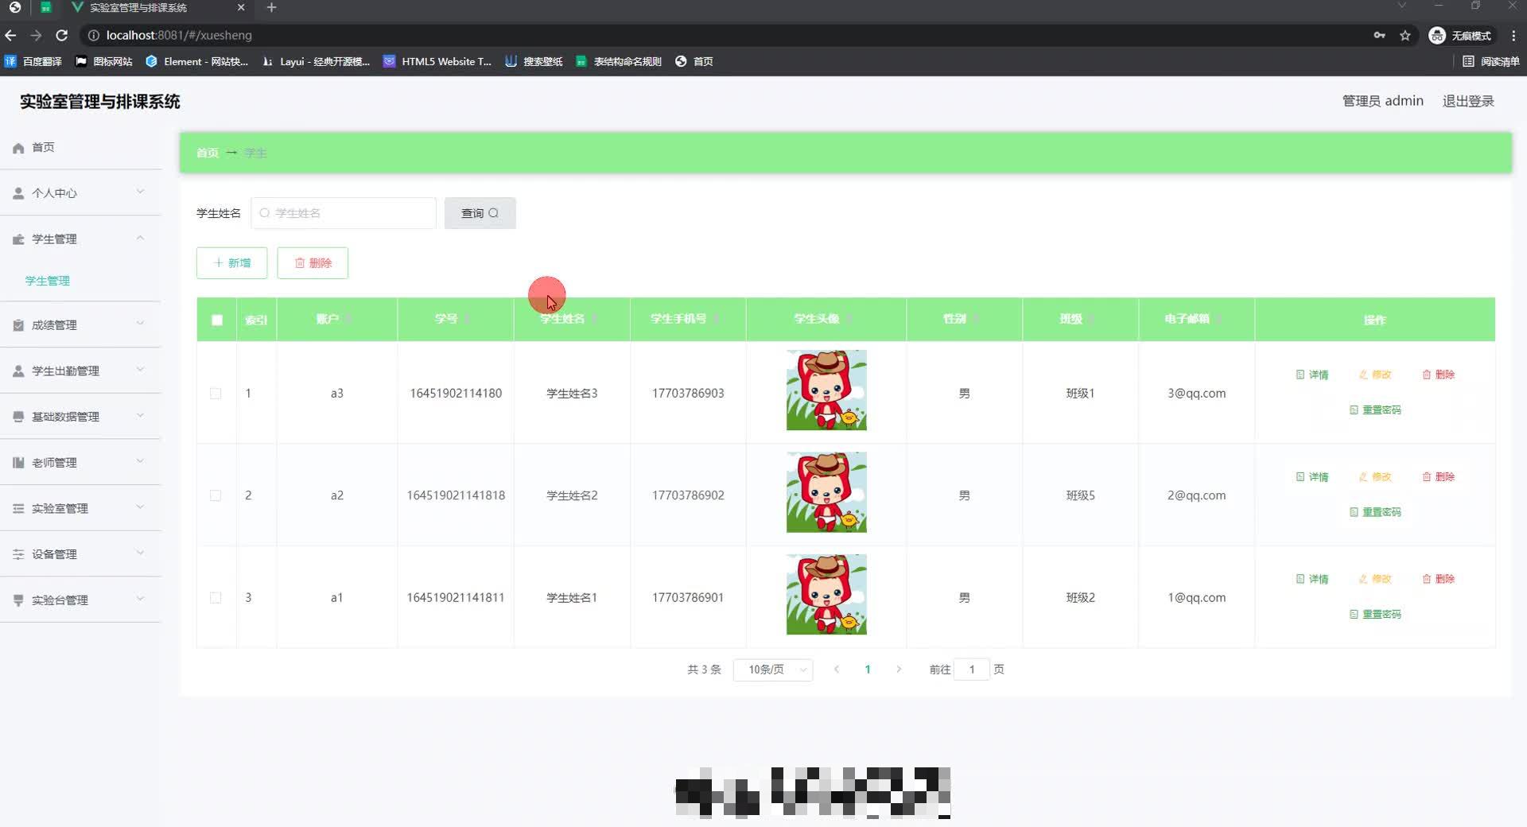
Task: Sort by 学号 column arrows
Action: 467,319
